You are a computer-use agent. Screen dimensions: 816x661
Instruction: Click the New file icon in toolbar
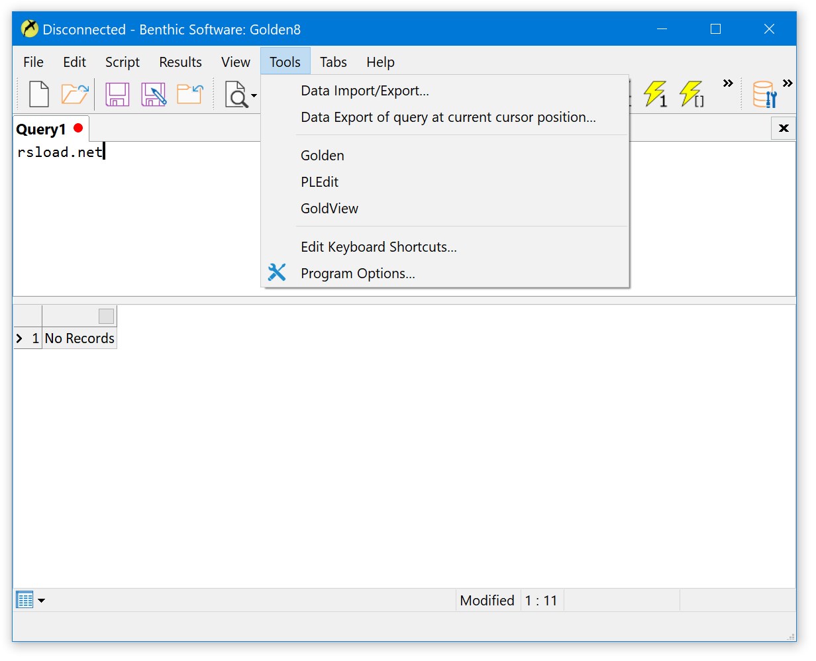coord(39,94)
